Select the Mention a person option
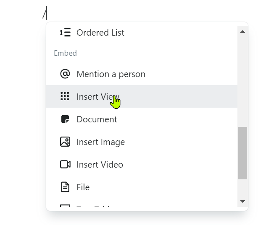This screenshot has height=225, width=266. (111, 74)
